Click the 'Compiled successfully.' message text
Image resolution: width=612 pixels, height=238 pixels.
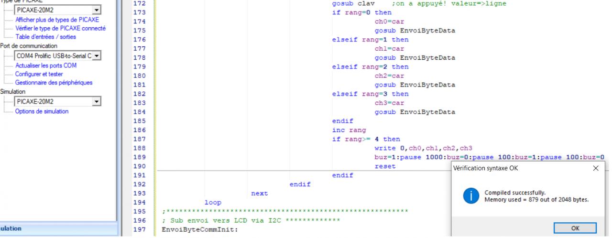coord(515,193)
